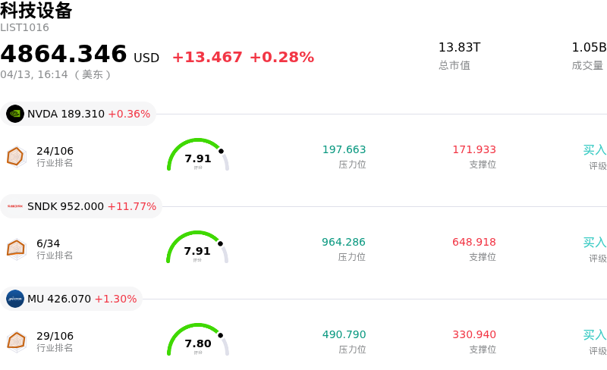Click SNDK 买入 rating link
Viewport: 607px width, 370px height.
click(594, 243)
